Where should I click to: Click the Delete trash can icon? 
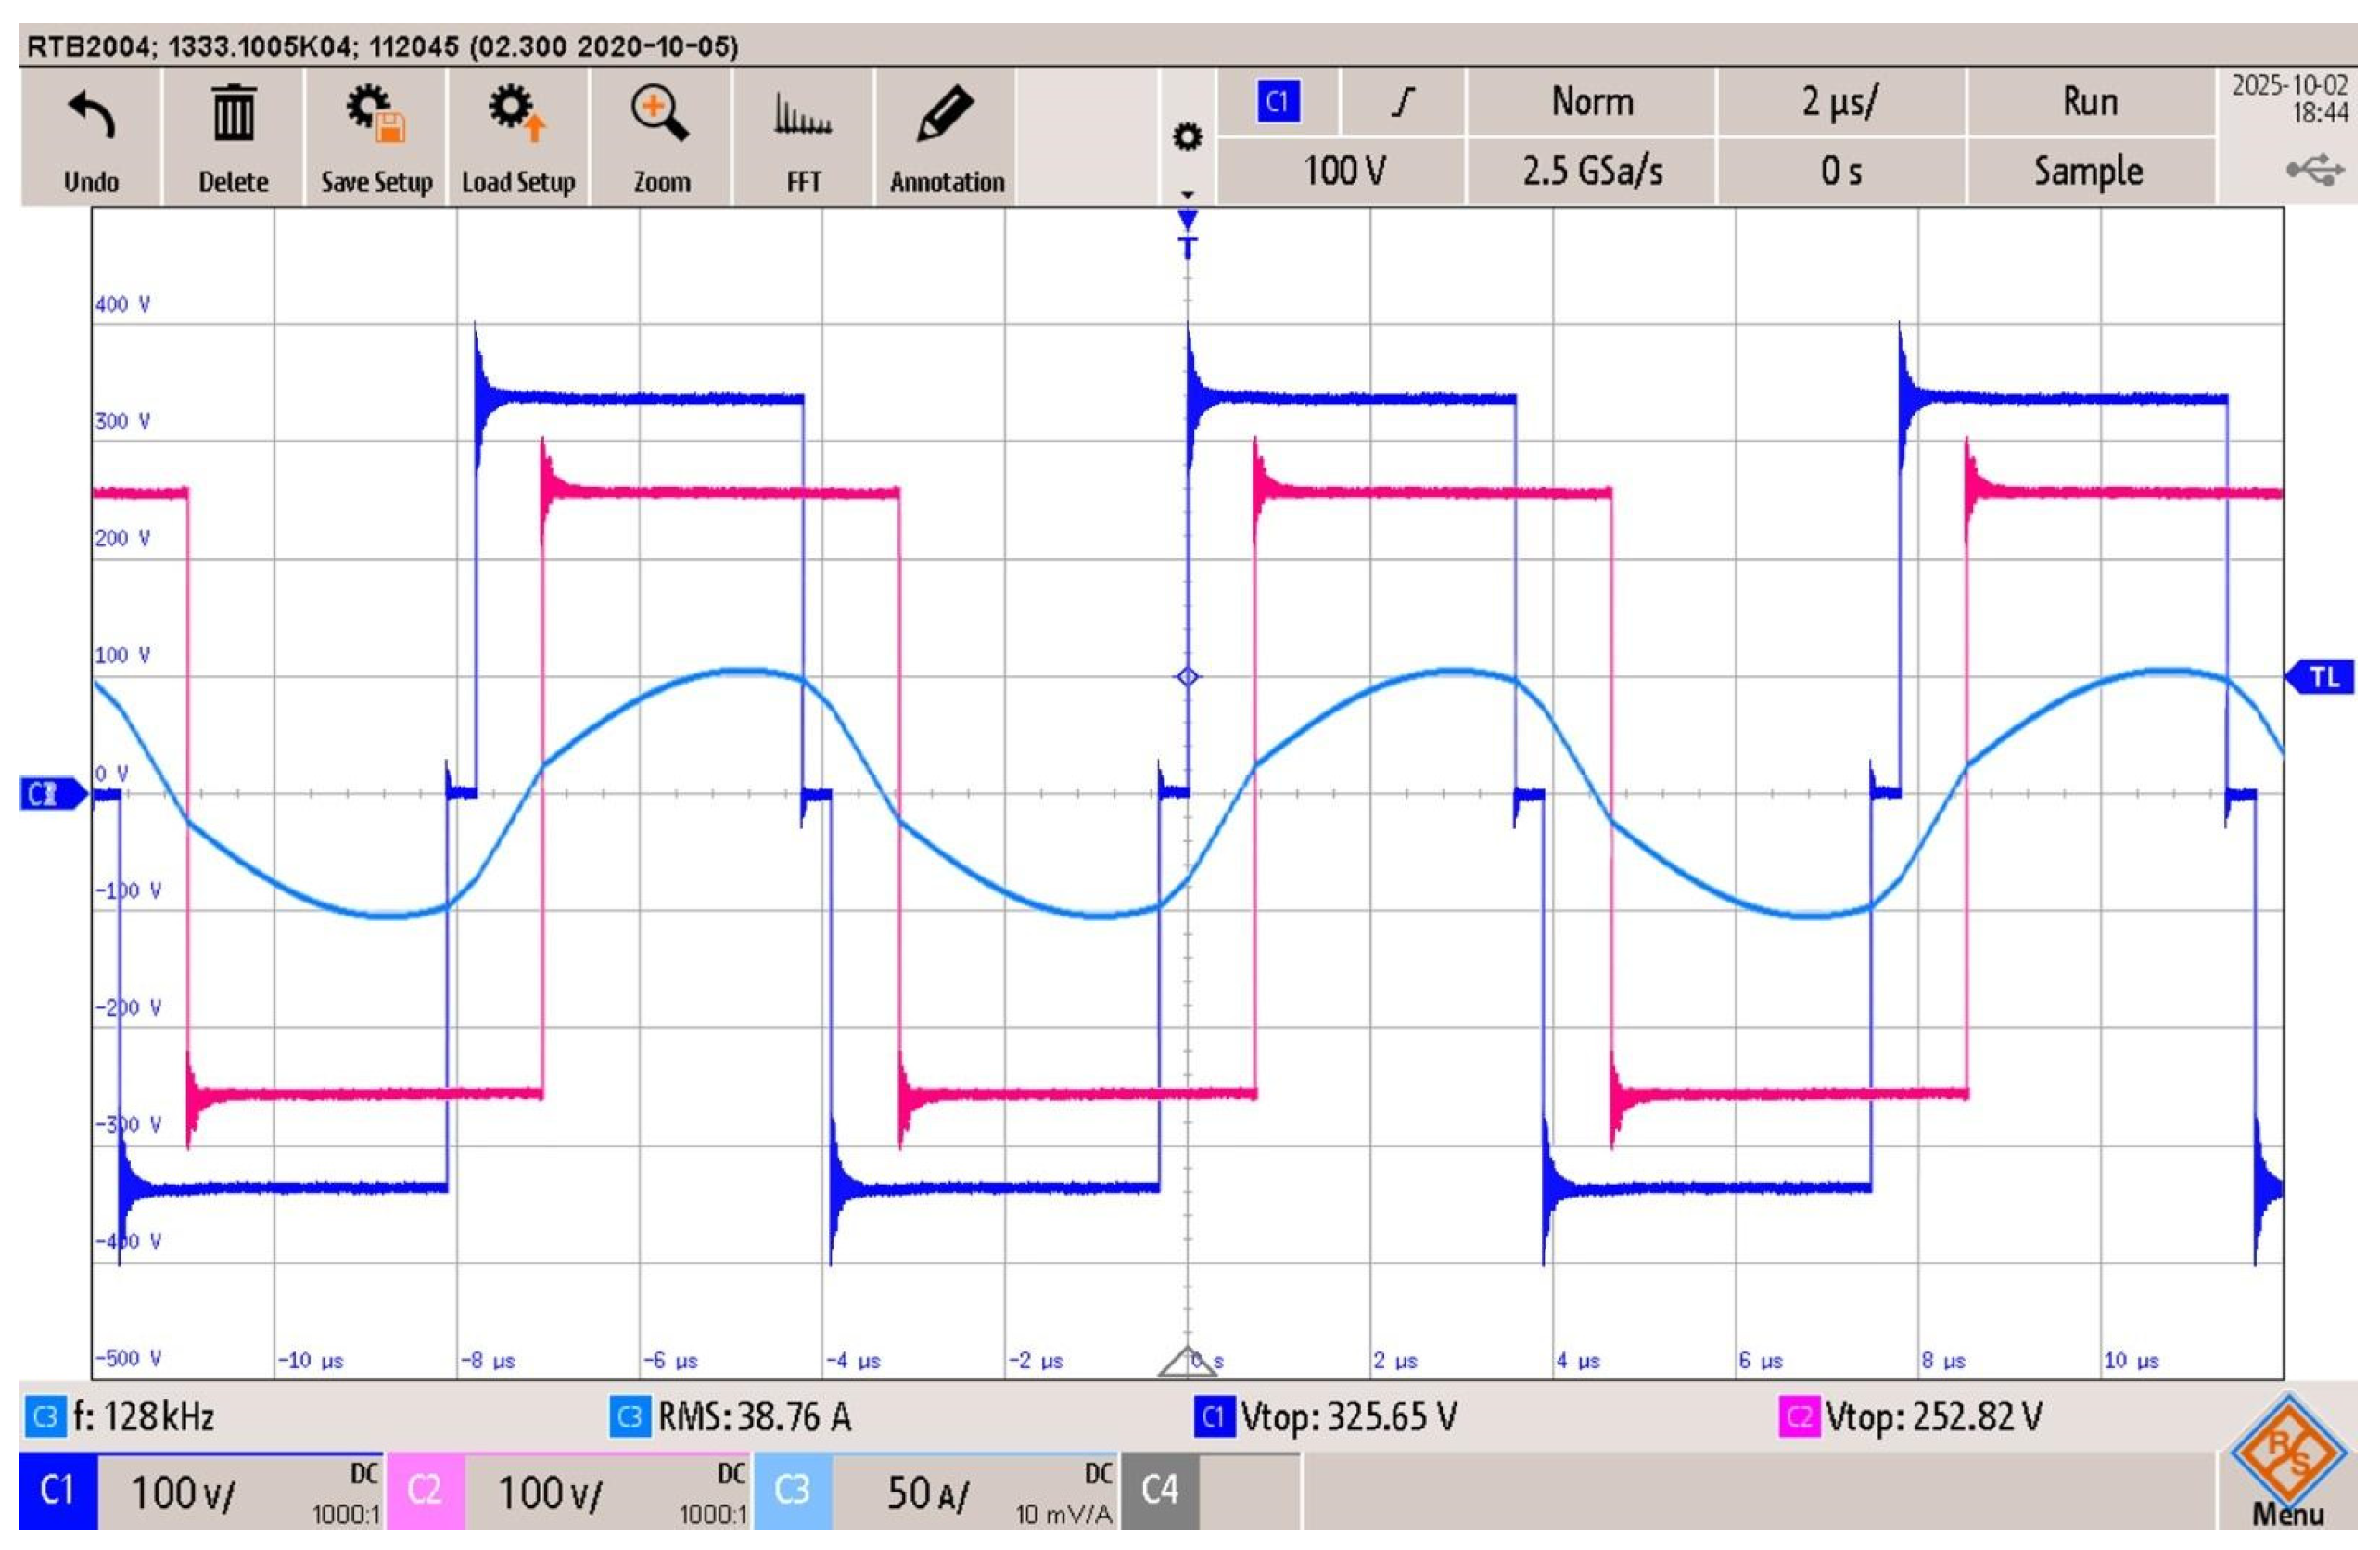(233, 115)
